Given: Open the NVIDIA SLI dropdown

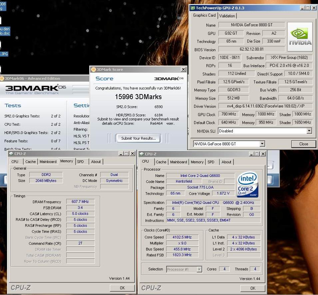Looking at the screenshot, I should pyautogui.click(x=309, y=131).
